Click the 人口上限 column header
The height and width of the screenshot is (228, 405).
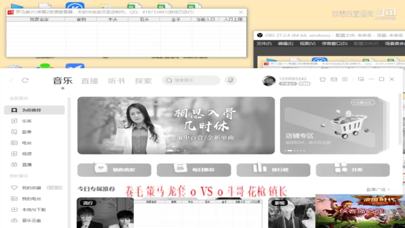[x=233, y=19]
